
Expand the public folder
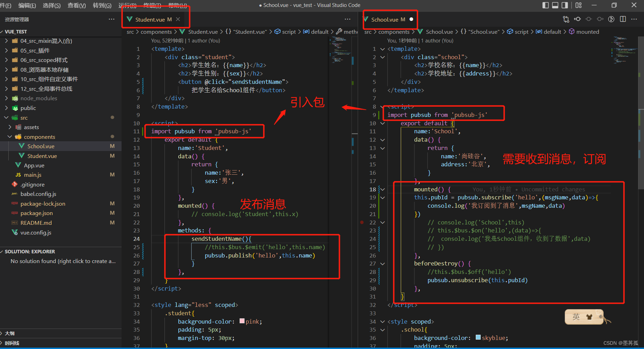(x=6, y=108)
